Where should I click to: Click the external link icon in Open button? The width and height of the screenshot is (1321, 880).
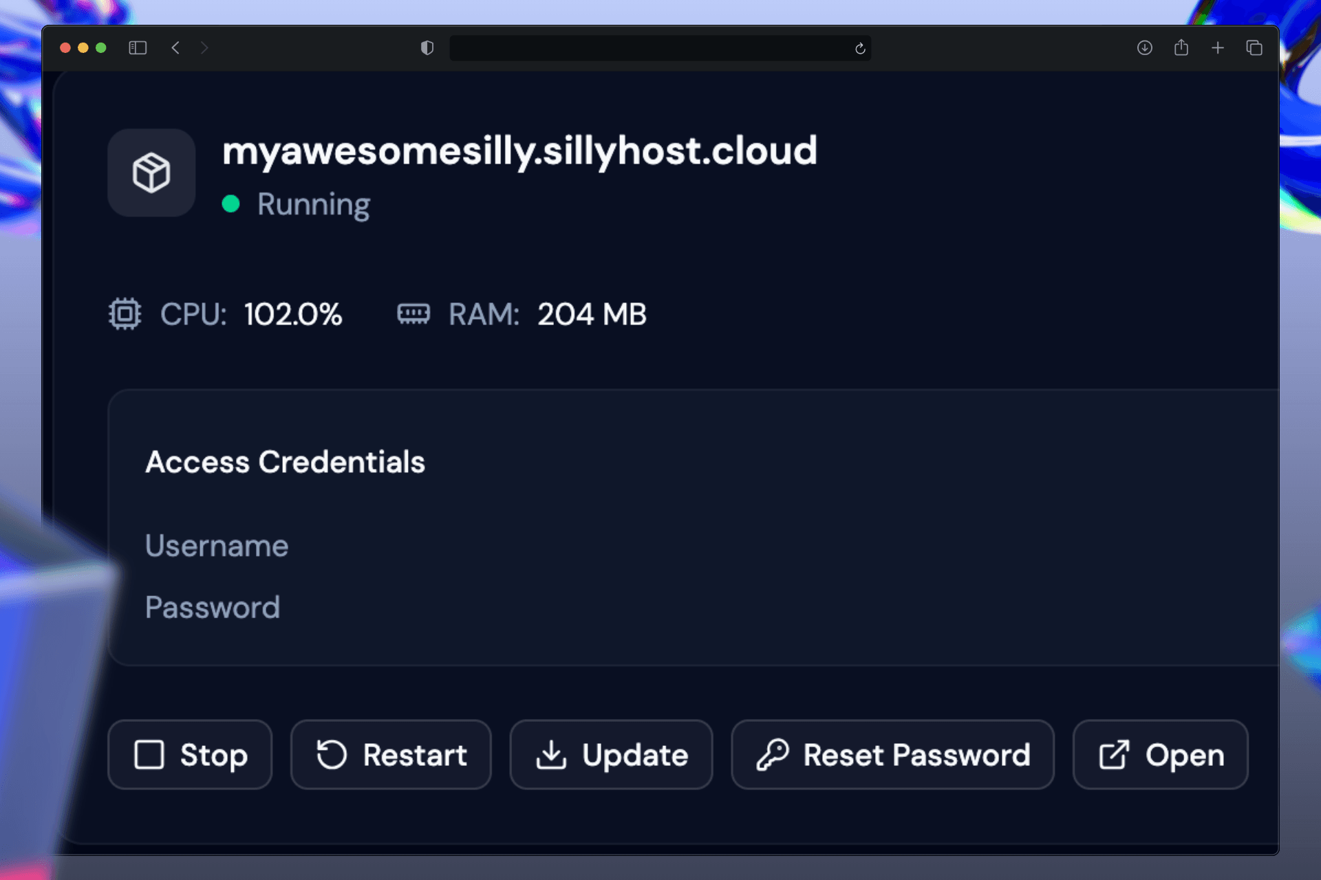(x=1115, y=754)
